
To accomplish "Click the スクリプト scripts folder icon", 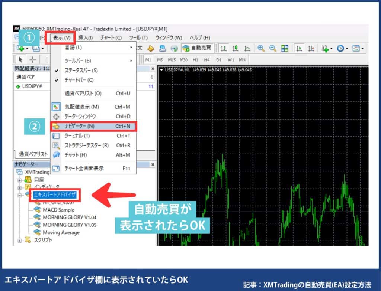I will [x=28, y=240].
